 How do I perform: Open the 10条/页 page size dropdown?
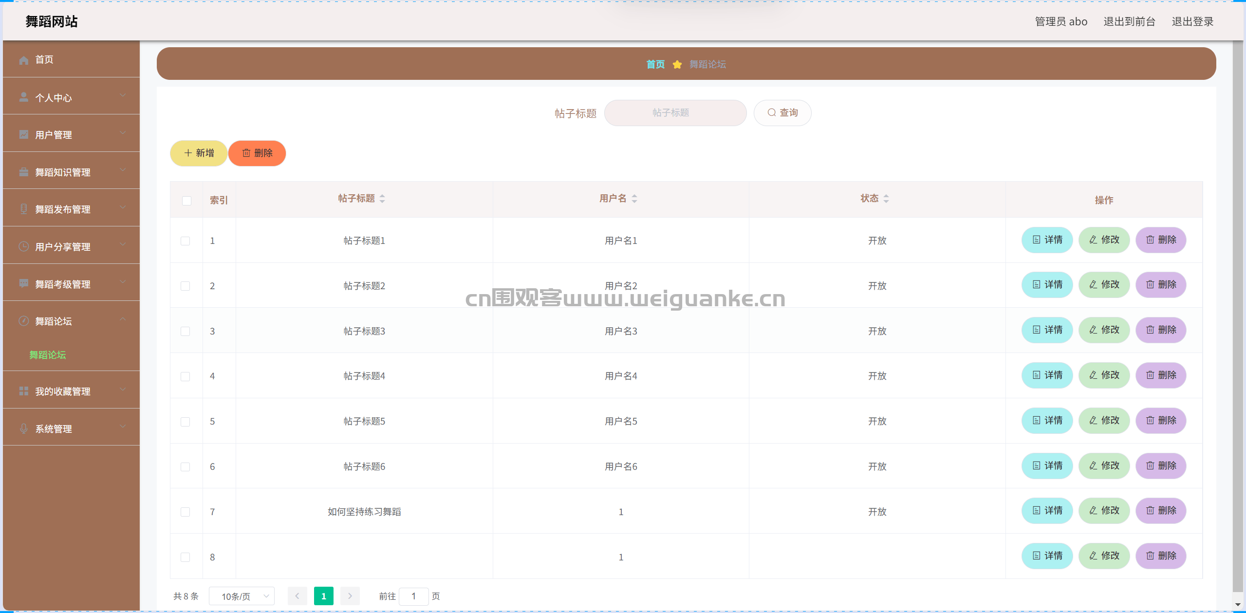tap(242, 596)
